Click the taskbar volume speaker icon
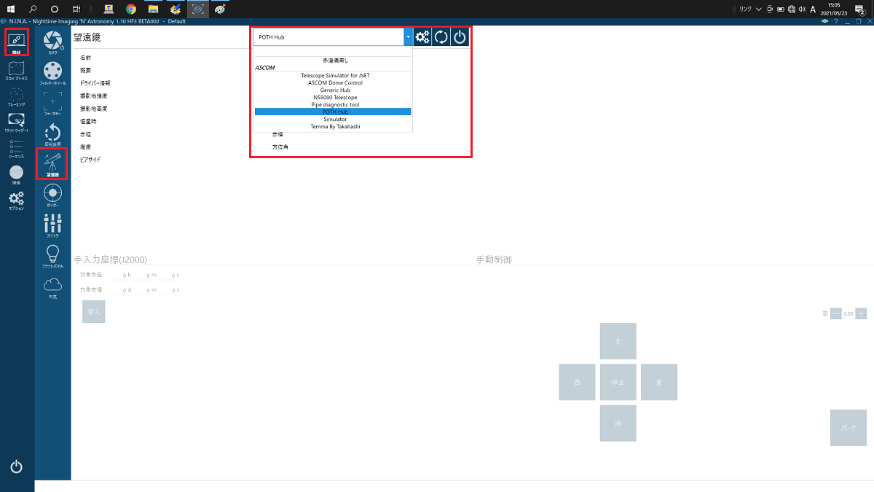 point(802,9)
